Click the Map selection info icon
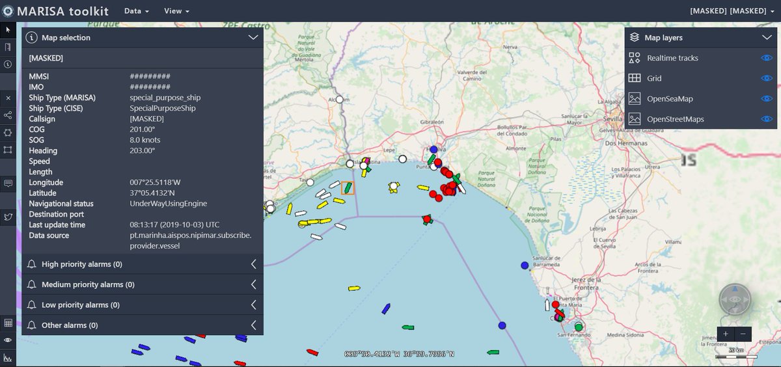 click(31, 38)
